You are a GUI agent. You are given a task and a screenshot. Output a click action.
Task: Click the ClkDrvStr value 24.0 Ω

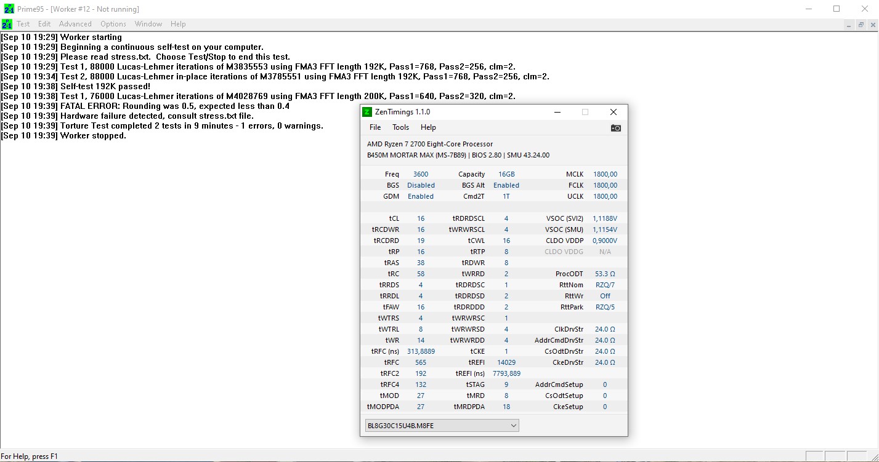coord(605,329)
